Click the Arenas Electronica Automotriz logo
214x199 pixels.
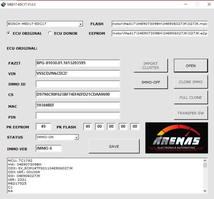pos(176,138)
